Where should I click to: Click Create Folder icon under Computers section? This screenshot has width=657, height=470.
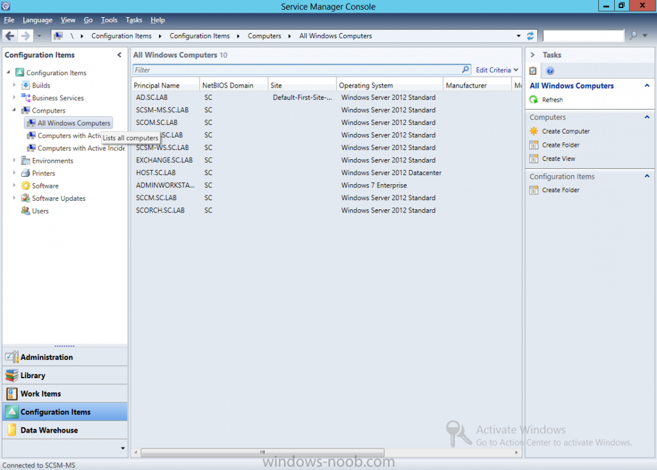point(534,145)
